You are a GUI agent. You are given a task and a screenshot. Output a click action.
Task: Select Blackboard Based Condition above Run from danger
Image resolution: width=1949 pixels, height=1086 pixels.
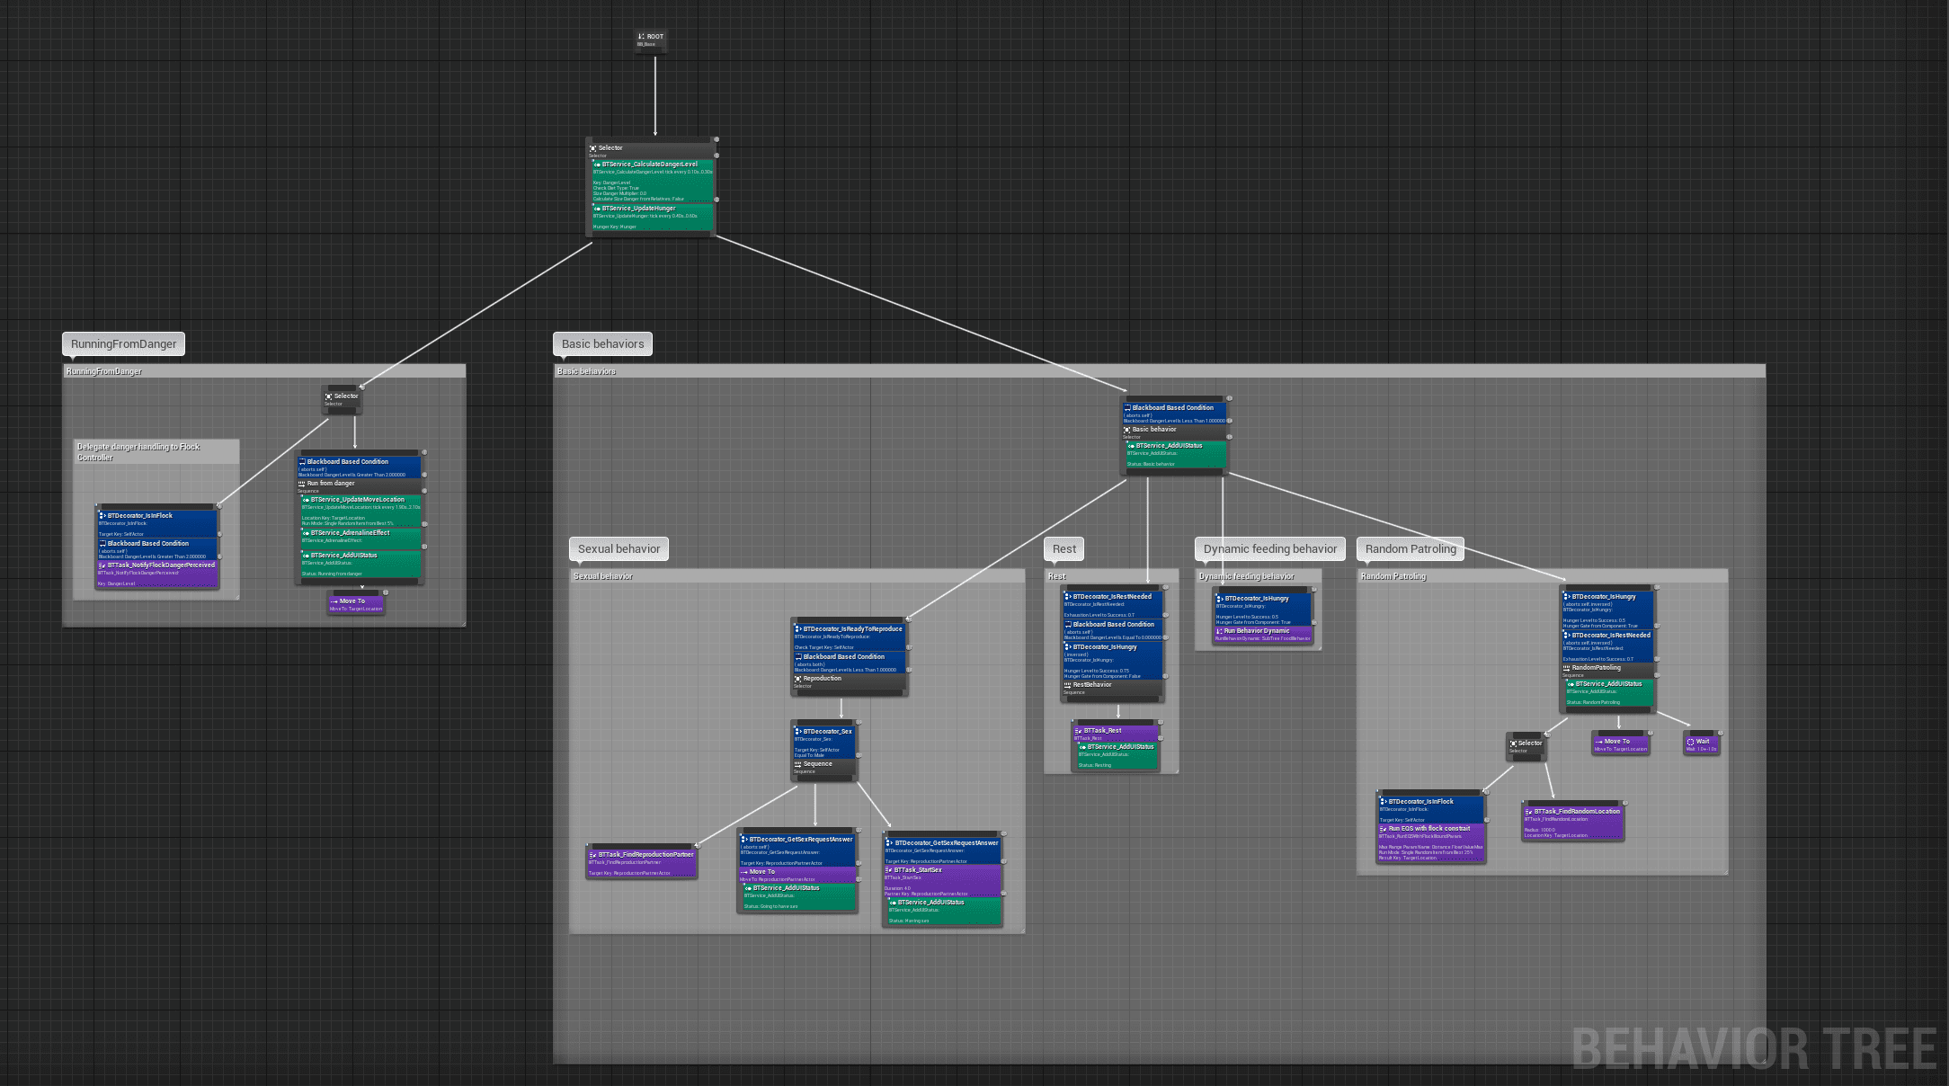(360, 467)
